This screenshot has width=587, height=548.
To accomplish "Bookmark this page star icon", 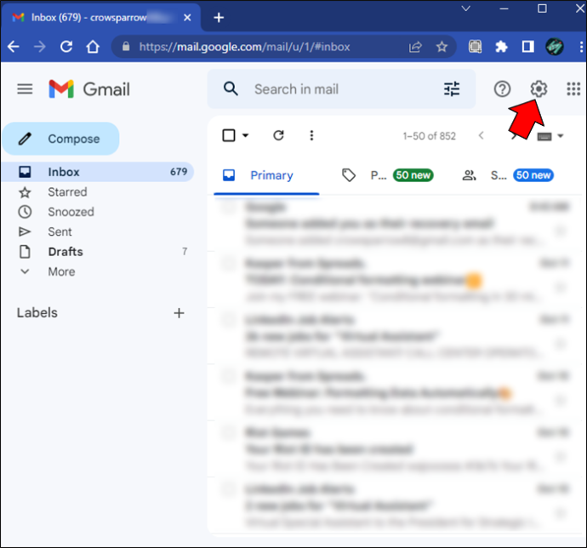I will [x=442, y=47].
